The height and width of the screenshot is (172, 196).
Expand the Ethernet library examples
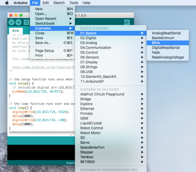click(x=111, y=109)
